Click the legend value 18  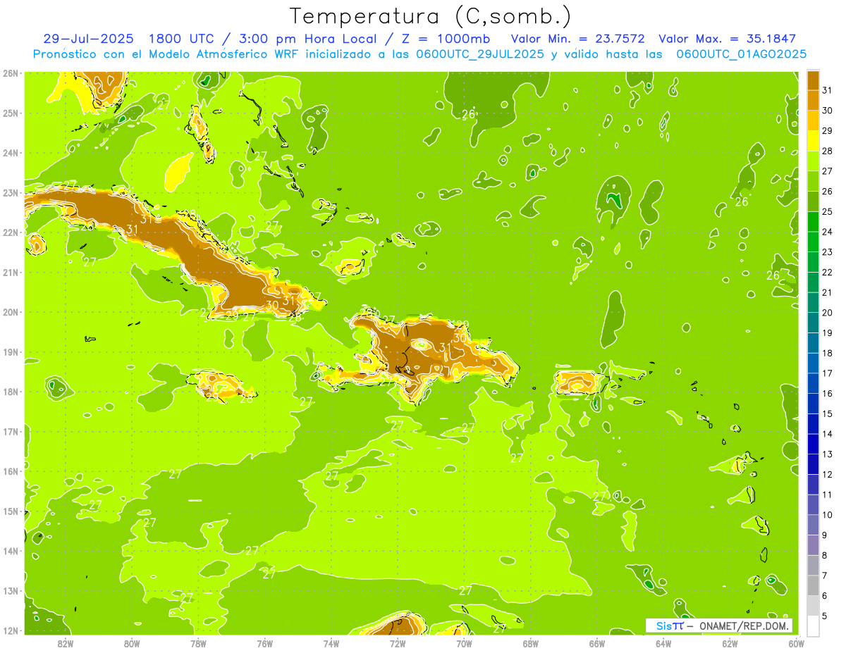828,353
